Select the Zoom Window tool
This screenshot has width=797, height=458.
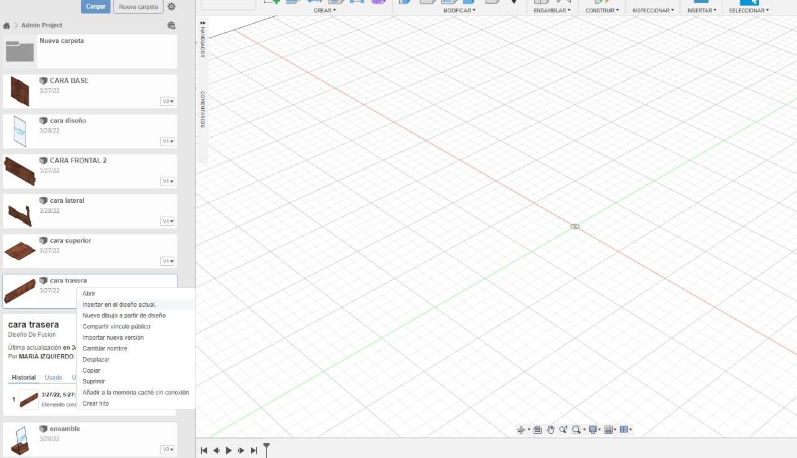point(576,429)
